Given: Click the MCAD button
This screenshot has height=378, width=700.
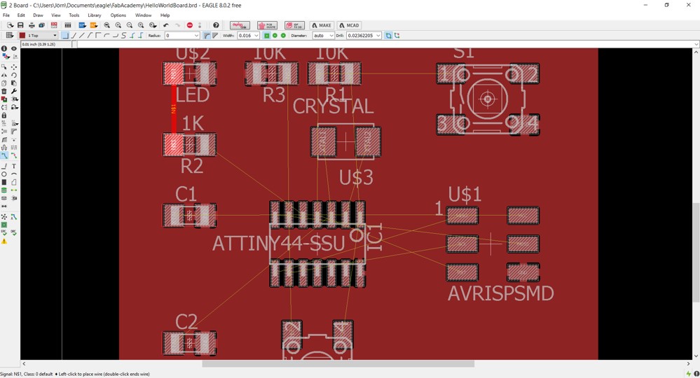Looking at the screenshot, I should 349,25.
